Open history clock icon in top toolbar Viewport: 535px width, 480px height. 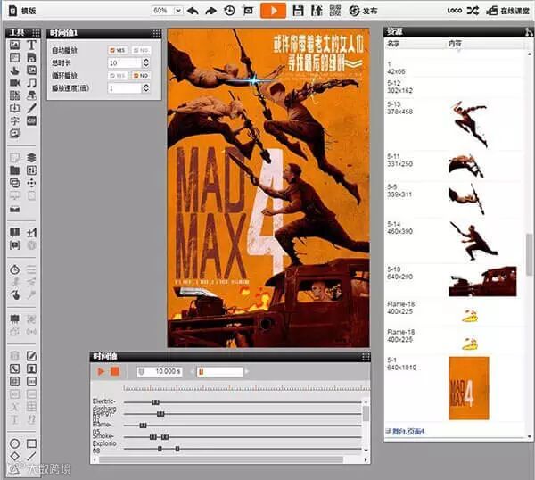(230, 11)
